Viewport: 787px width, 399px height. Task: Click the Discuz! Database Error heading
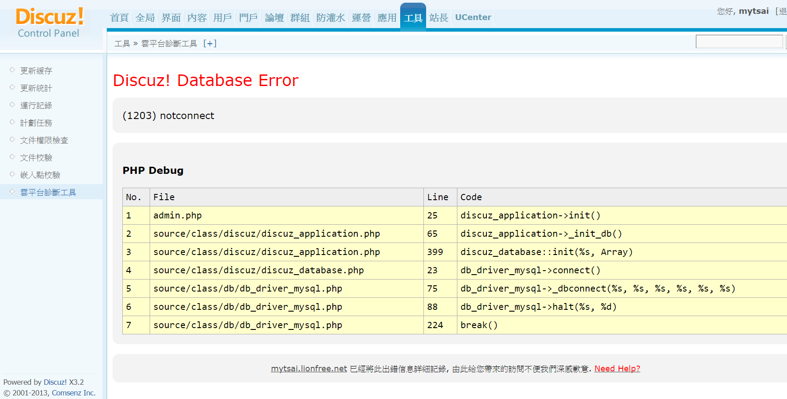point(205,81)
